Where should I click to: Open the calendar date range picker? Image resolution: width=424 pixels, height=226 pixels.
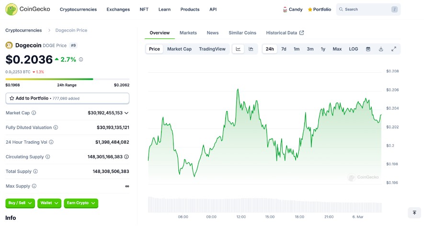[368, 49]
